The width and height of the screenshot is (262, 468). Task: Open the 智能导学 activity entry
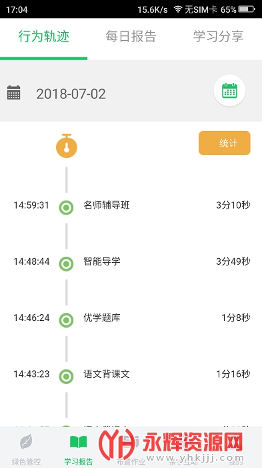pyautogui.click(x=102, y=261)
